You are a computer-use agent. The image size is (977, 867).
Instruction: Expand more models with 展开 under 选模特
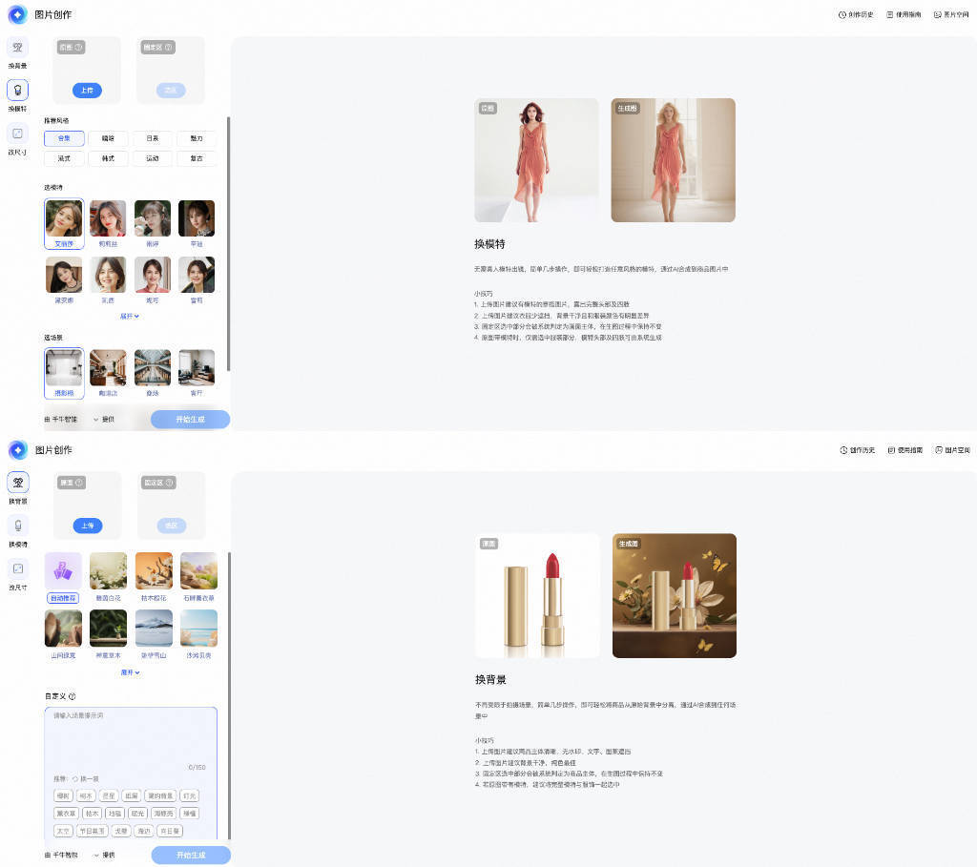pos(130,316)
